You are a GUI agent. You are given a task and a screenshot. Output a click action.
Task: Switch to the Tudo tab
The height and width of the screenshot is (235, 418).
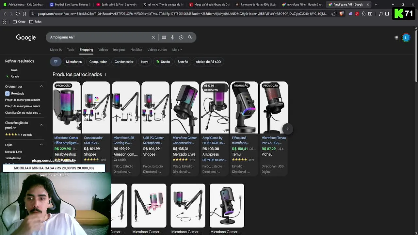coord(71,50)
